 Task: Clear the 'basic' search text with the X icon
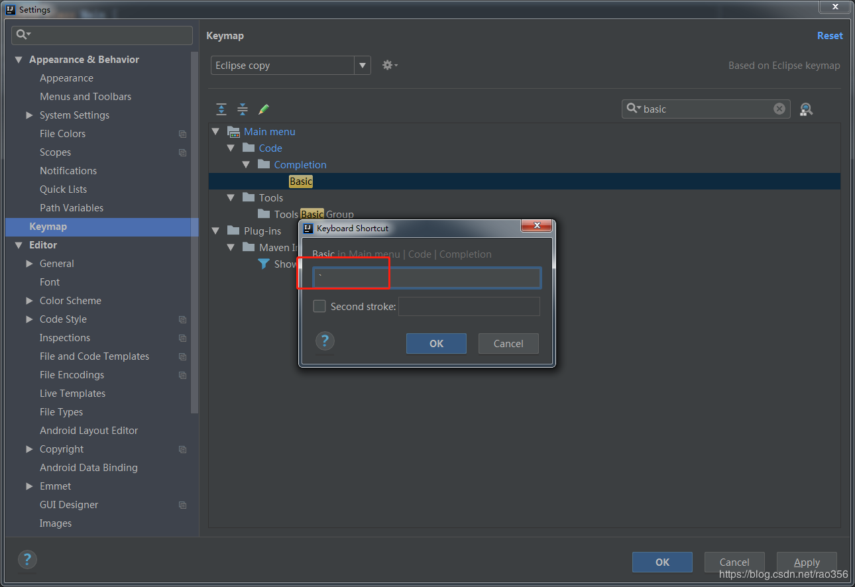coord(779,109)
